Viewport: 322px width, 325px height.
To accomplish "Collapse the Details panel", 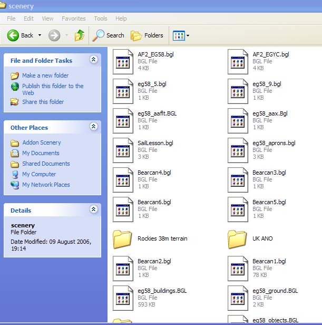I will click(x=94, y=210).
